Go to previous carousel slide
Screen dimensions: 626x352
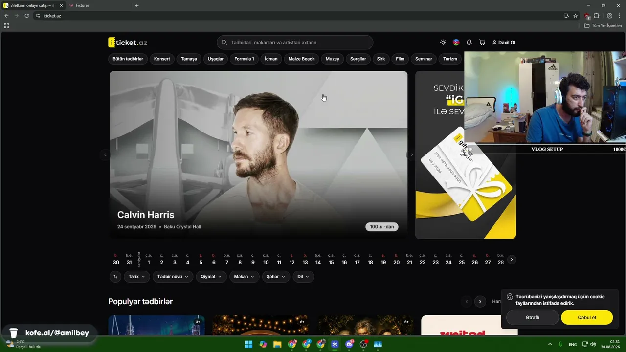tap(105, 154)
